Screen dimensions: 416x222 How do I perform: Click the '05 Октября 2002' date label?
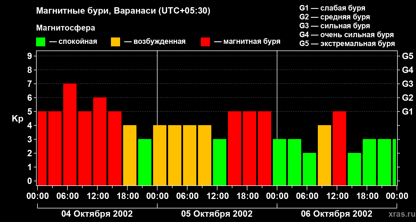(217, 214)
